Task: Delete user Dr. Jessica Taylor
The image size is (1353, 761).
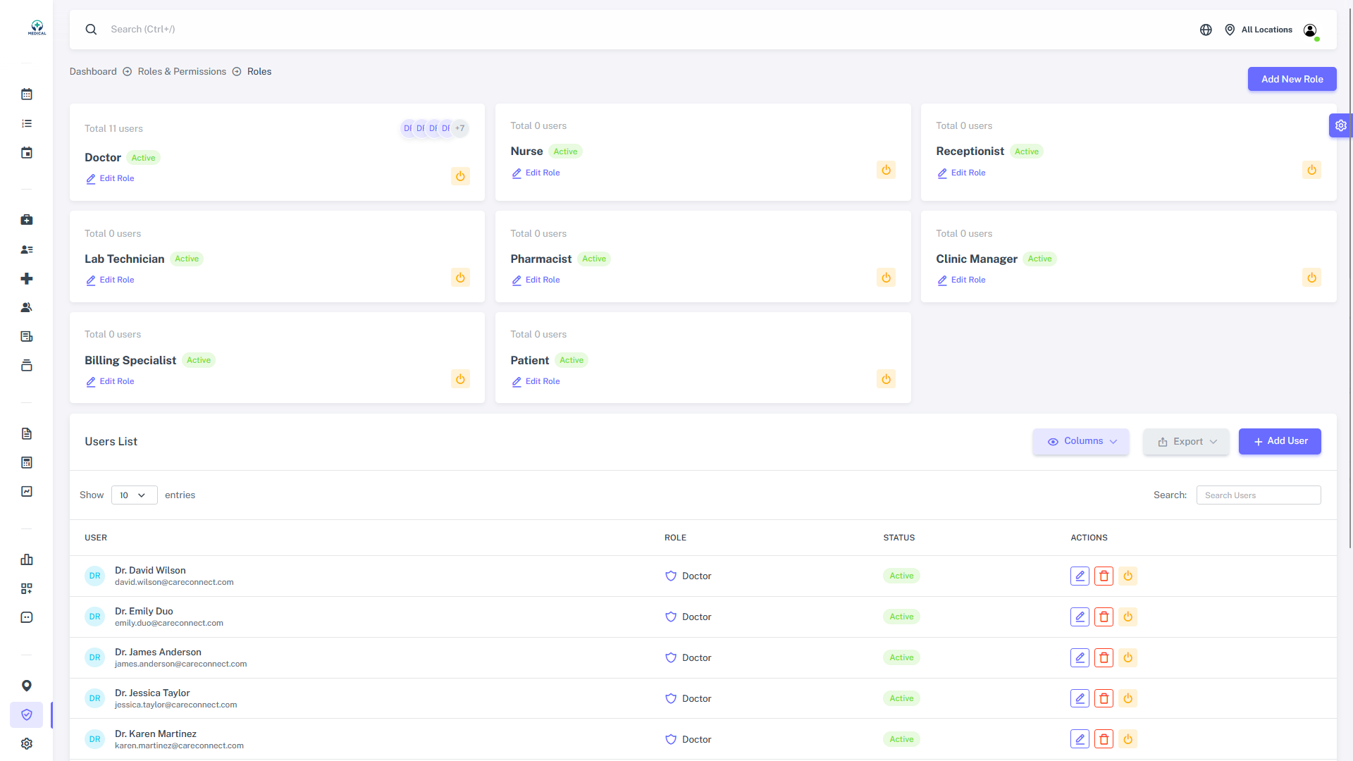Action: [1104, 698]
